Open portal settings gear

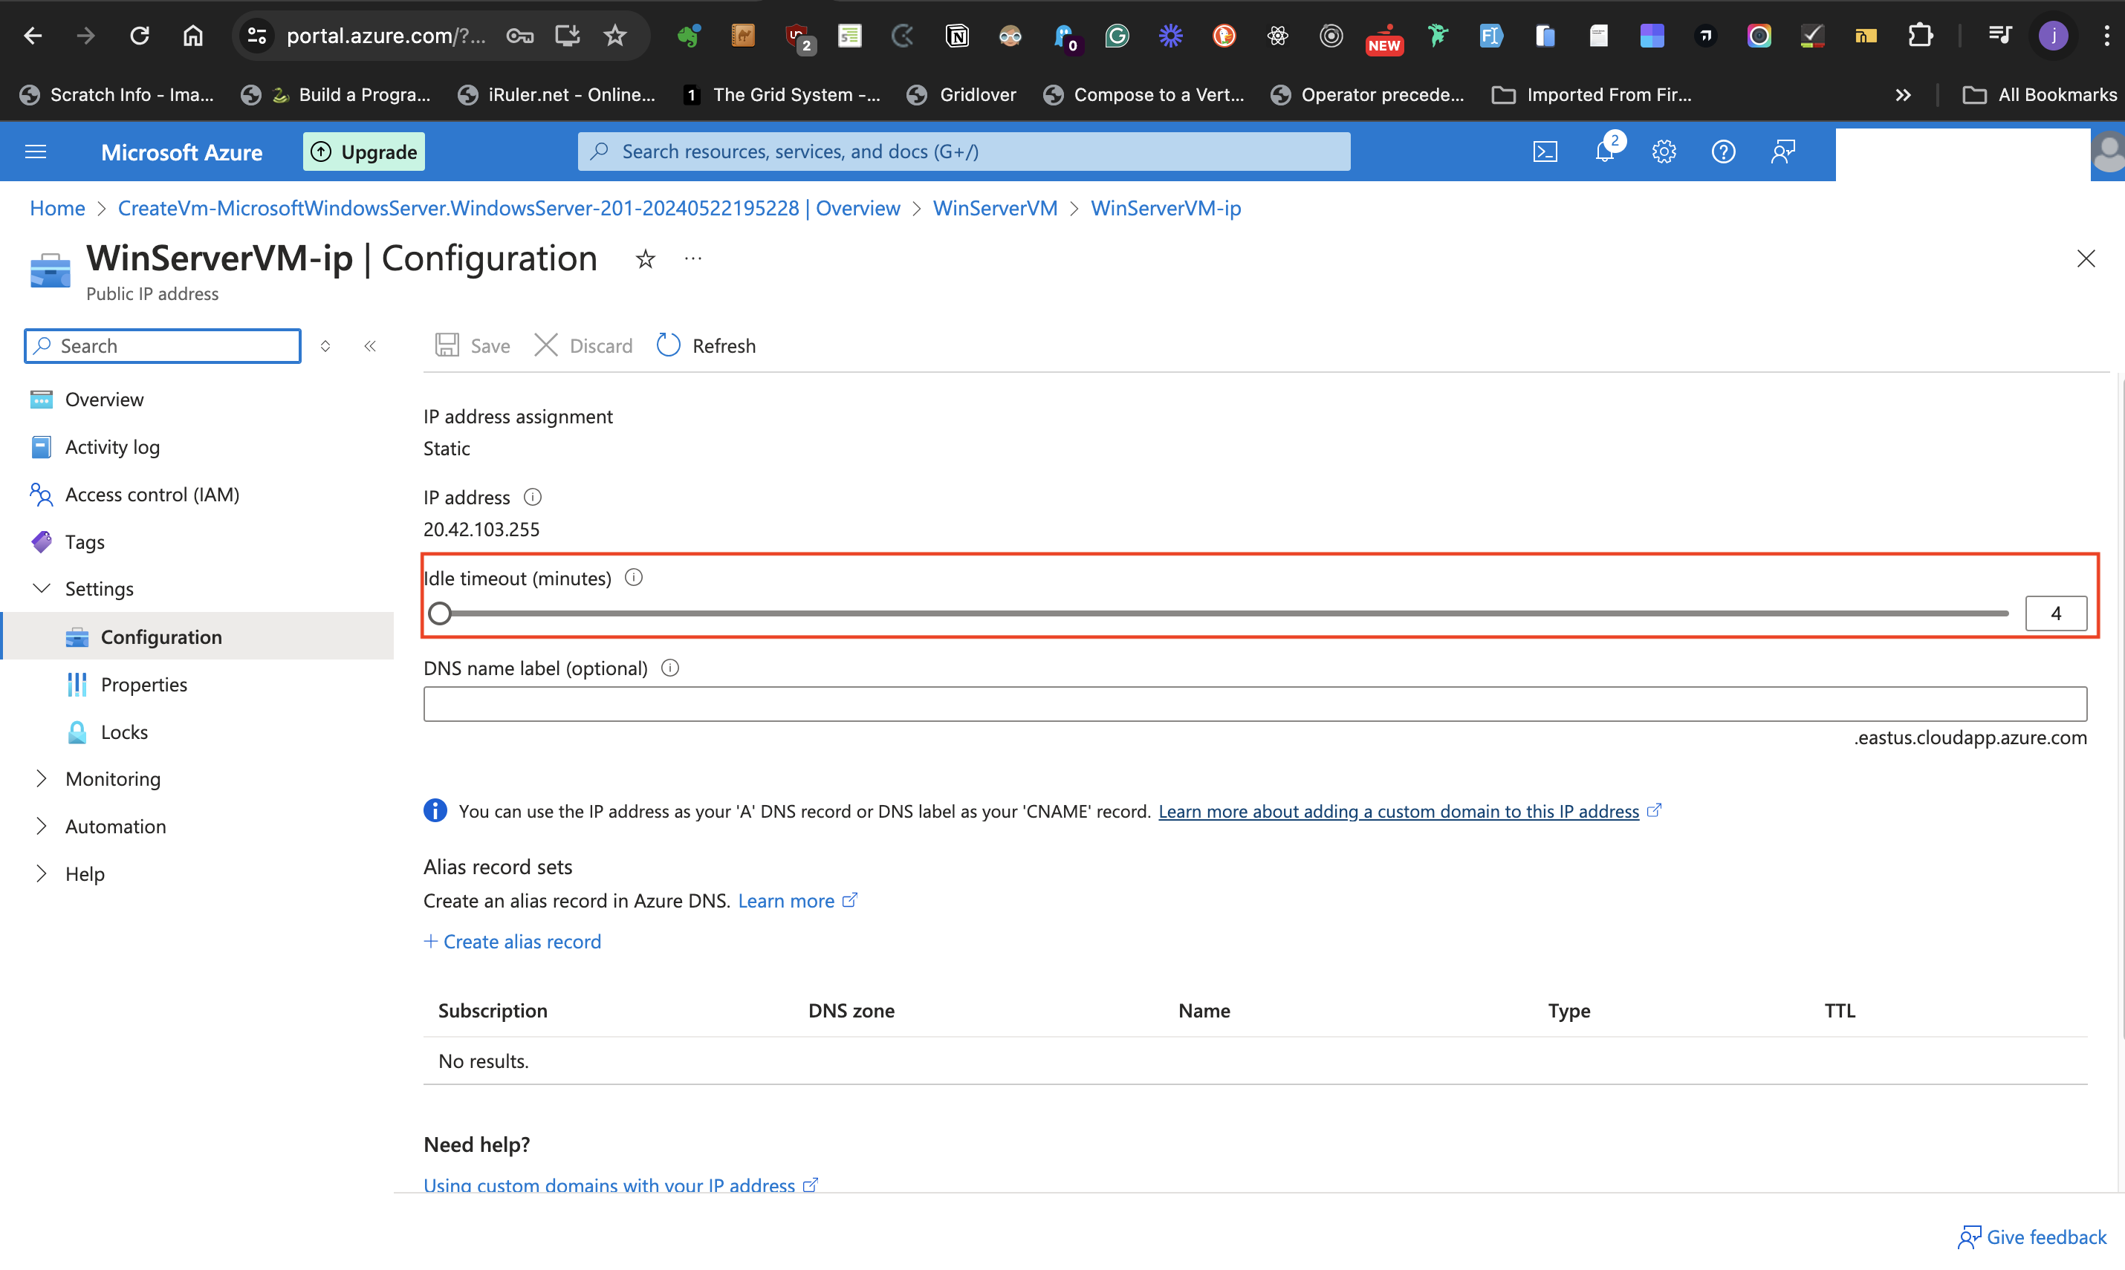pos(1664,152)
